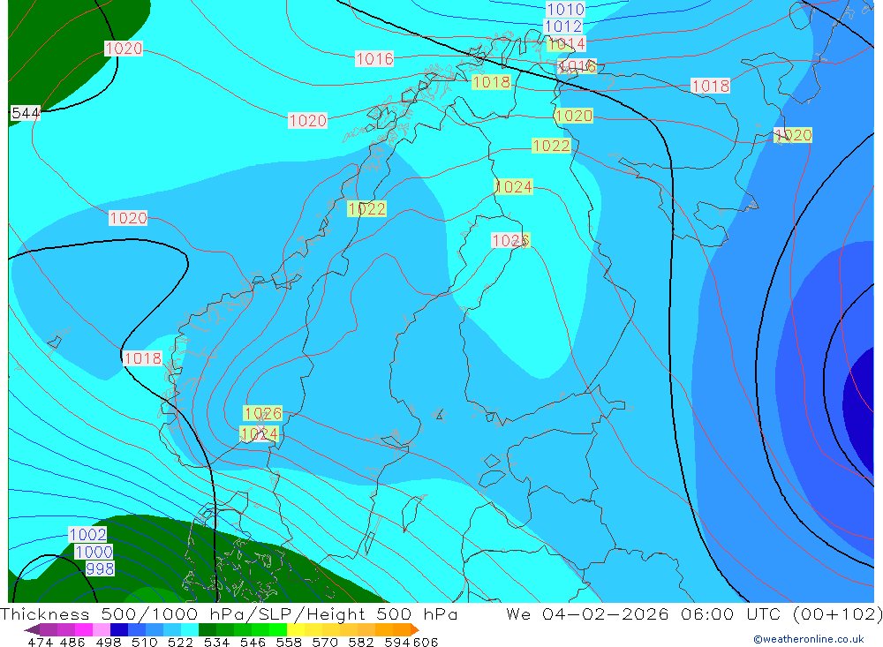Click the dark purple arrow at the legend start
The height and width of the screenshot is (647, 883).
click(32, 629)
